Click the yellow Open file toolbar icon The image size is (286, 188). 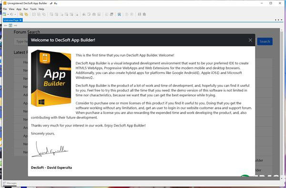click(x=21, y=14)
